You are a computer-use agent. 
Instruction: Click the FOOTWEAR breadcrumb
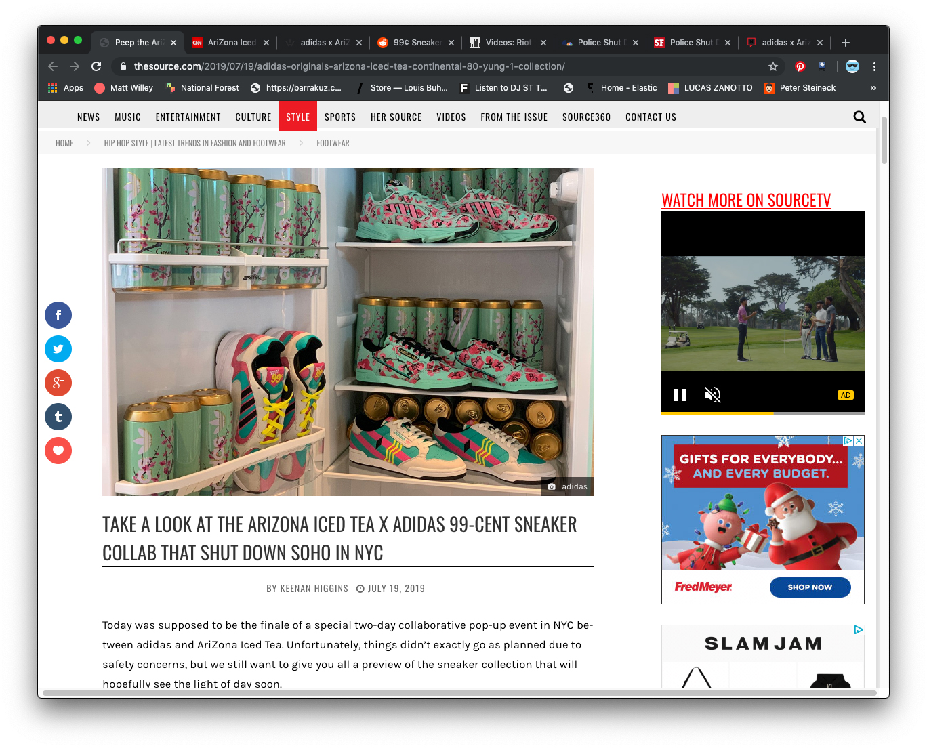333,143
